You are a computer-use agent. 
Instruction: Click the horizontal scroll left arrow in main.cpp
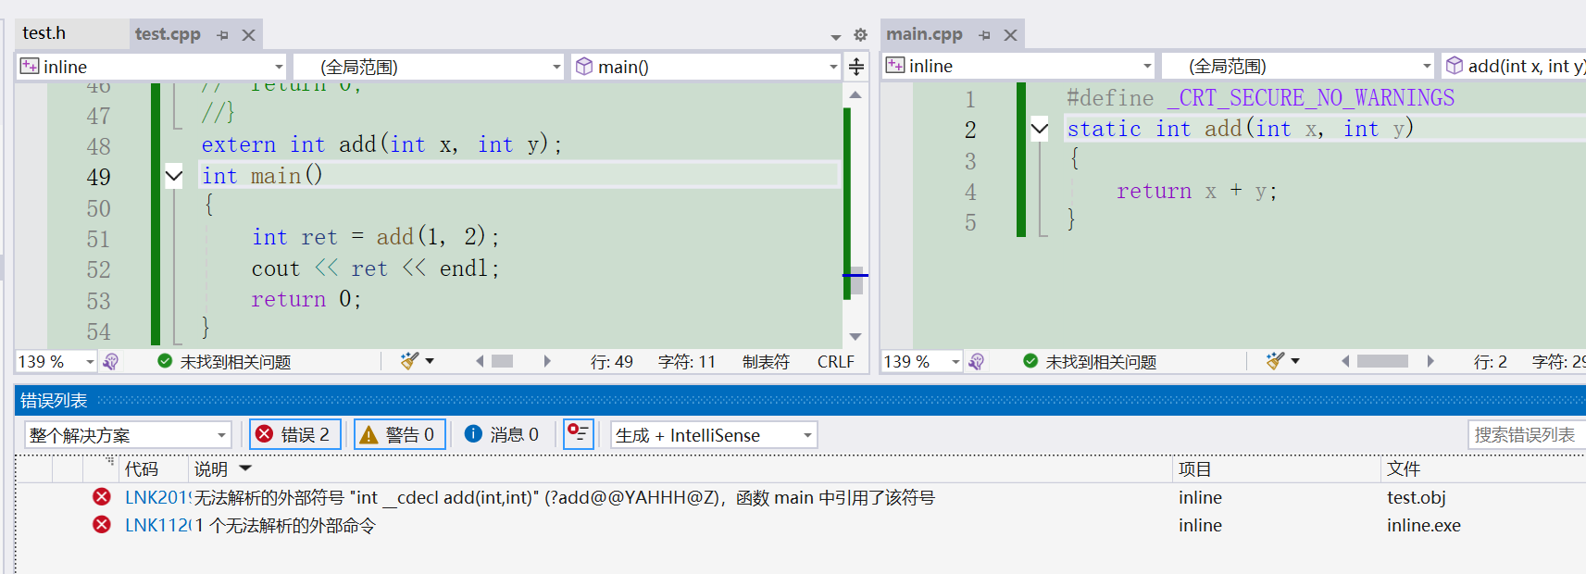point(1345,361)
